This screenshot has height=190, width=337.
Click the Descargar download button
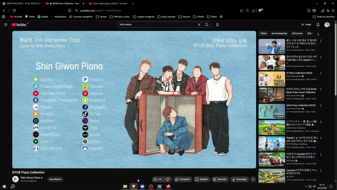pyautogui.click(x=240, y=179)
